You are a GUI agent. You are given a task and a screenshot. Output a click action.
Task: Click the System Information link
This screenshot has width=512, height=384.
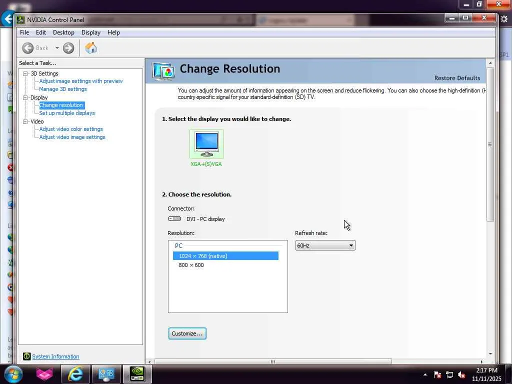[x=55, y=356]
